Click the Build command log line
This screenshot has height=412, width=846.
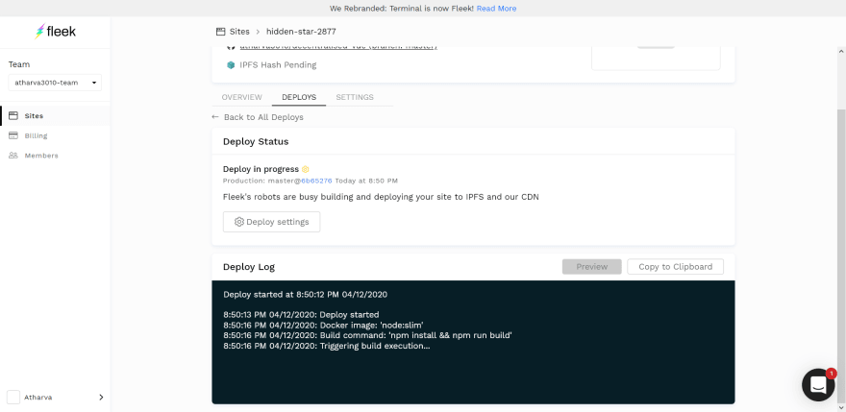pos(367,335)
